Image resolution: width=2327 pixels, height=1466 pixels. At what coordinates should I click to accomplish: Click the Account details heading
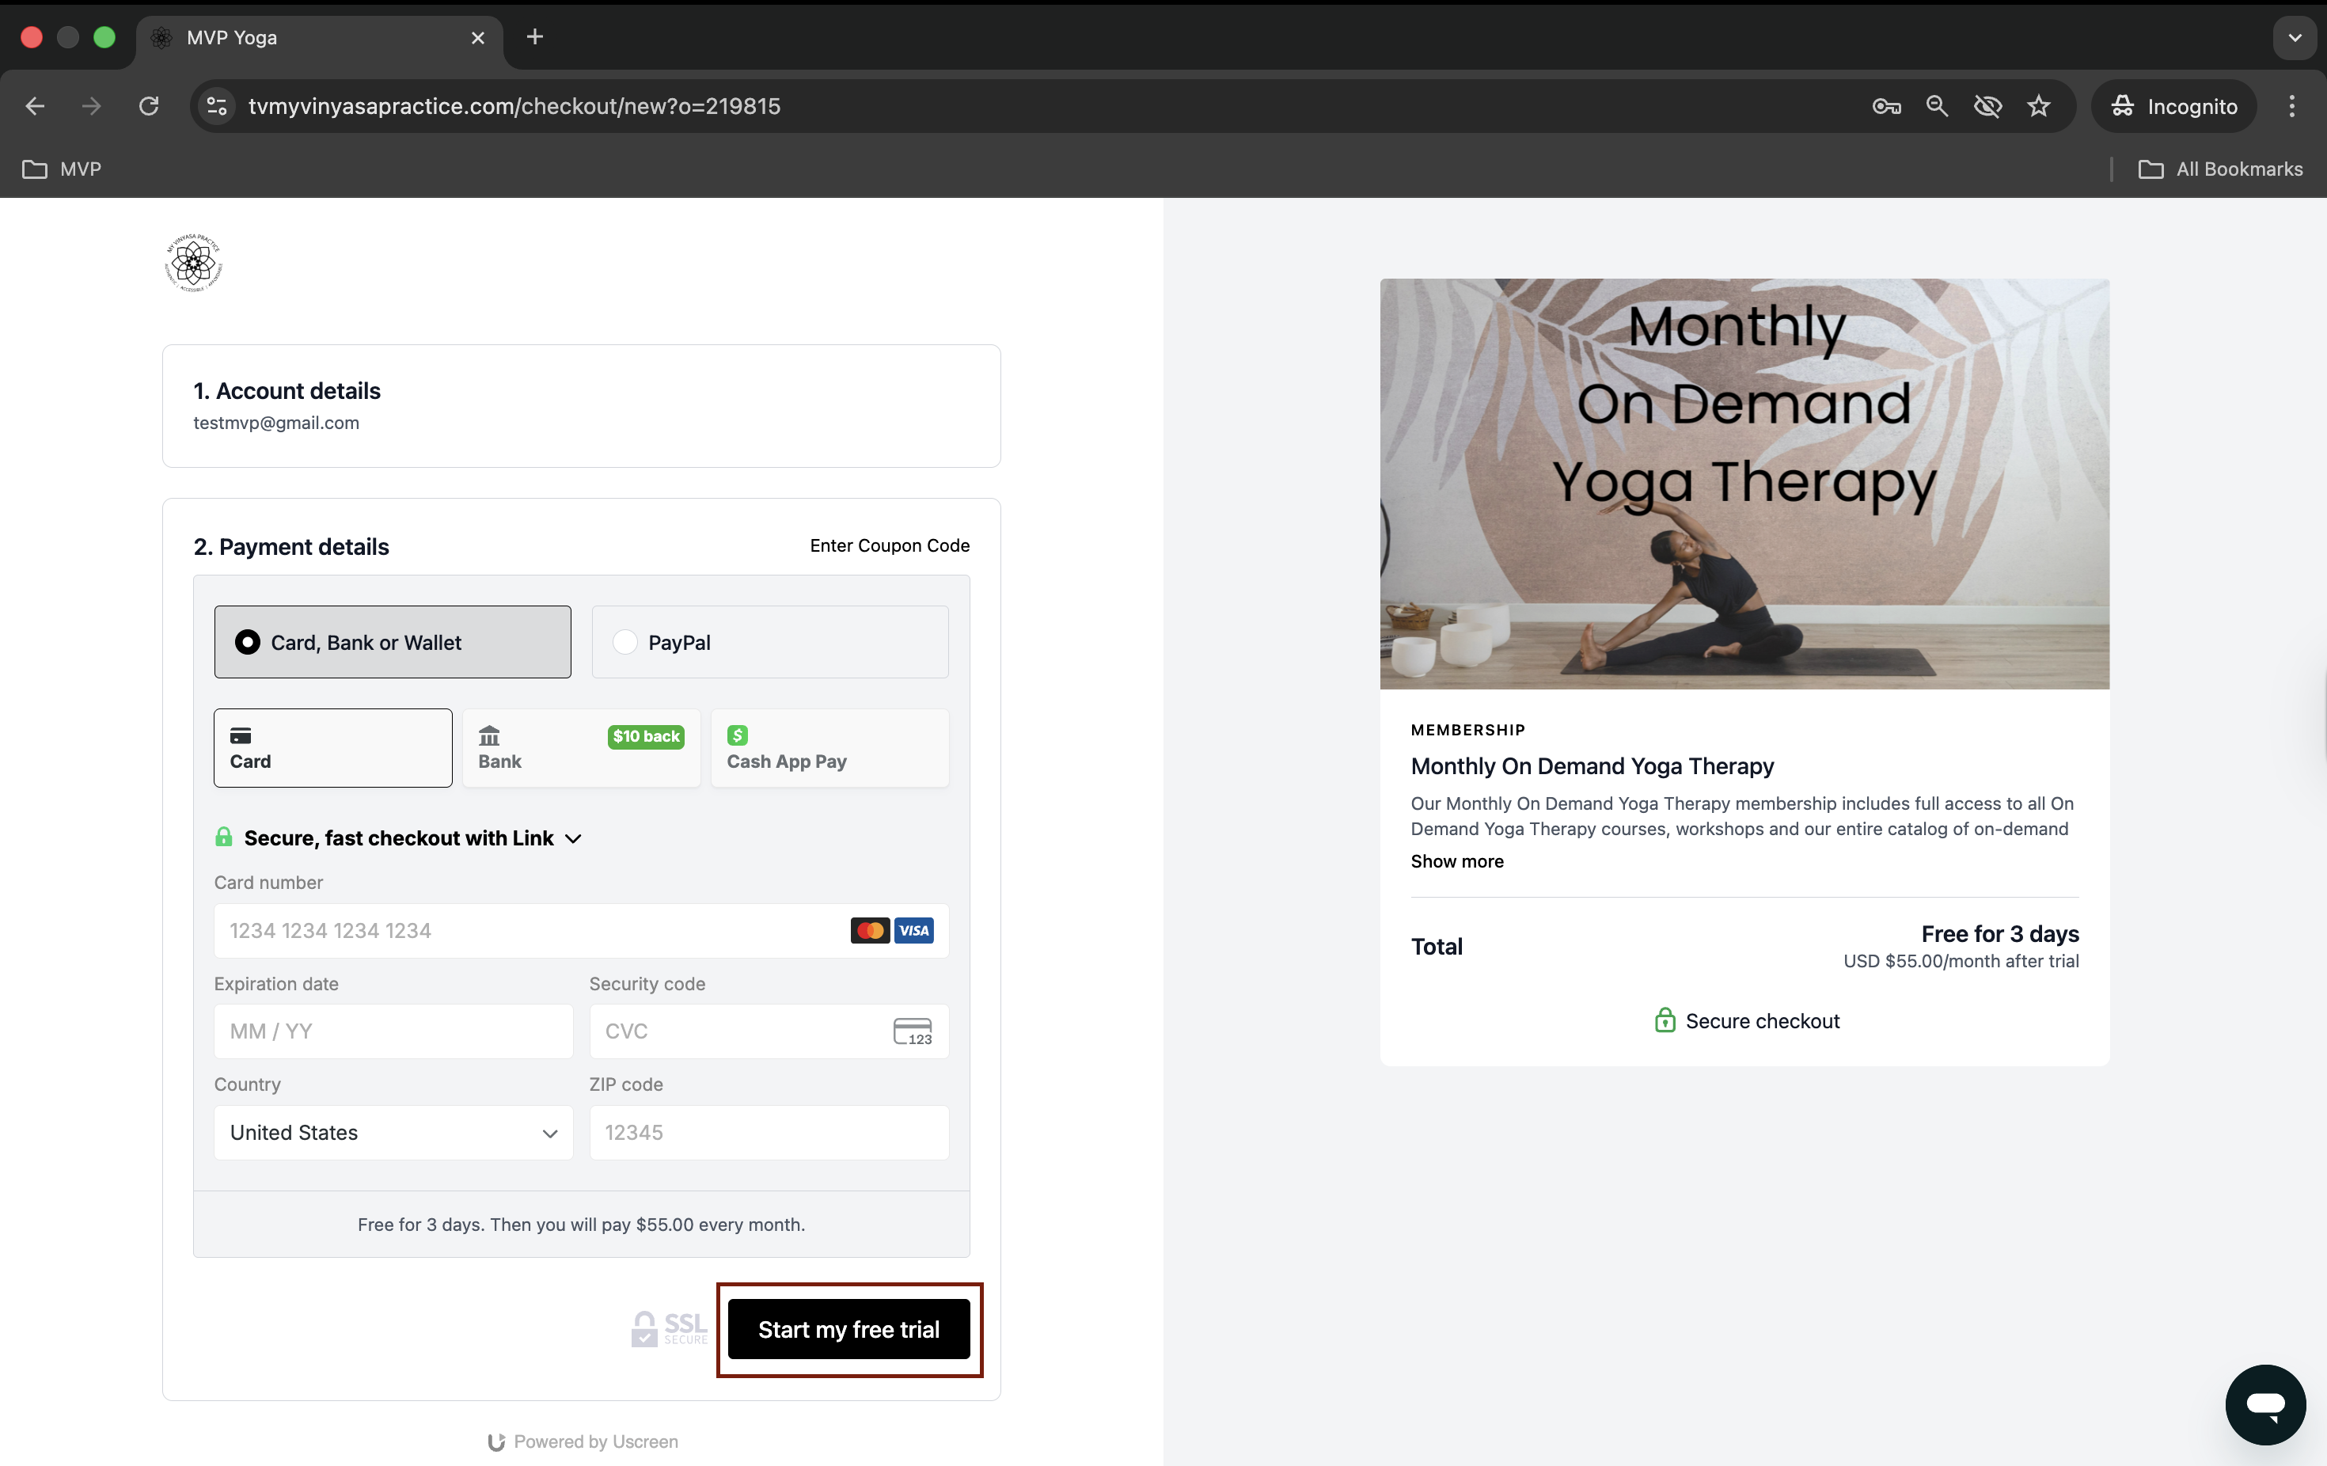287,390
